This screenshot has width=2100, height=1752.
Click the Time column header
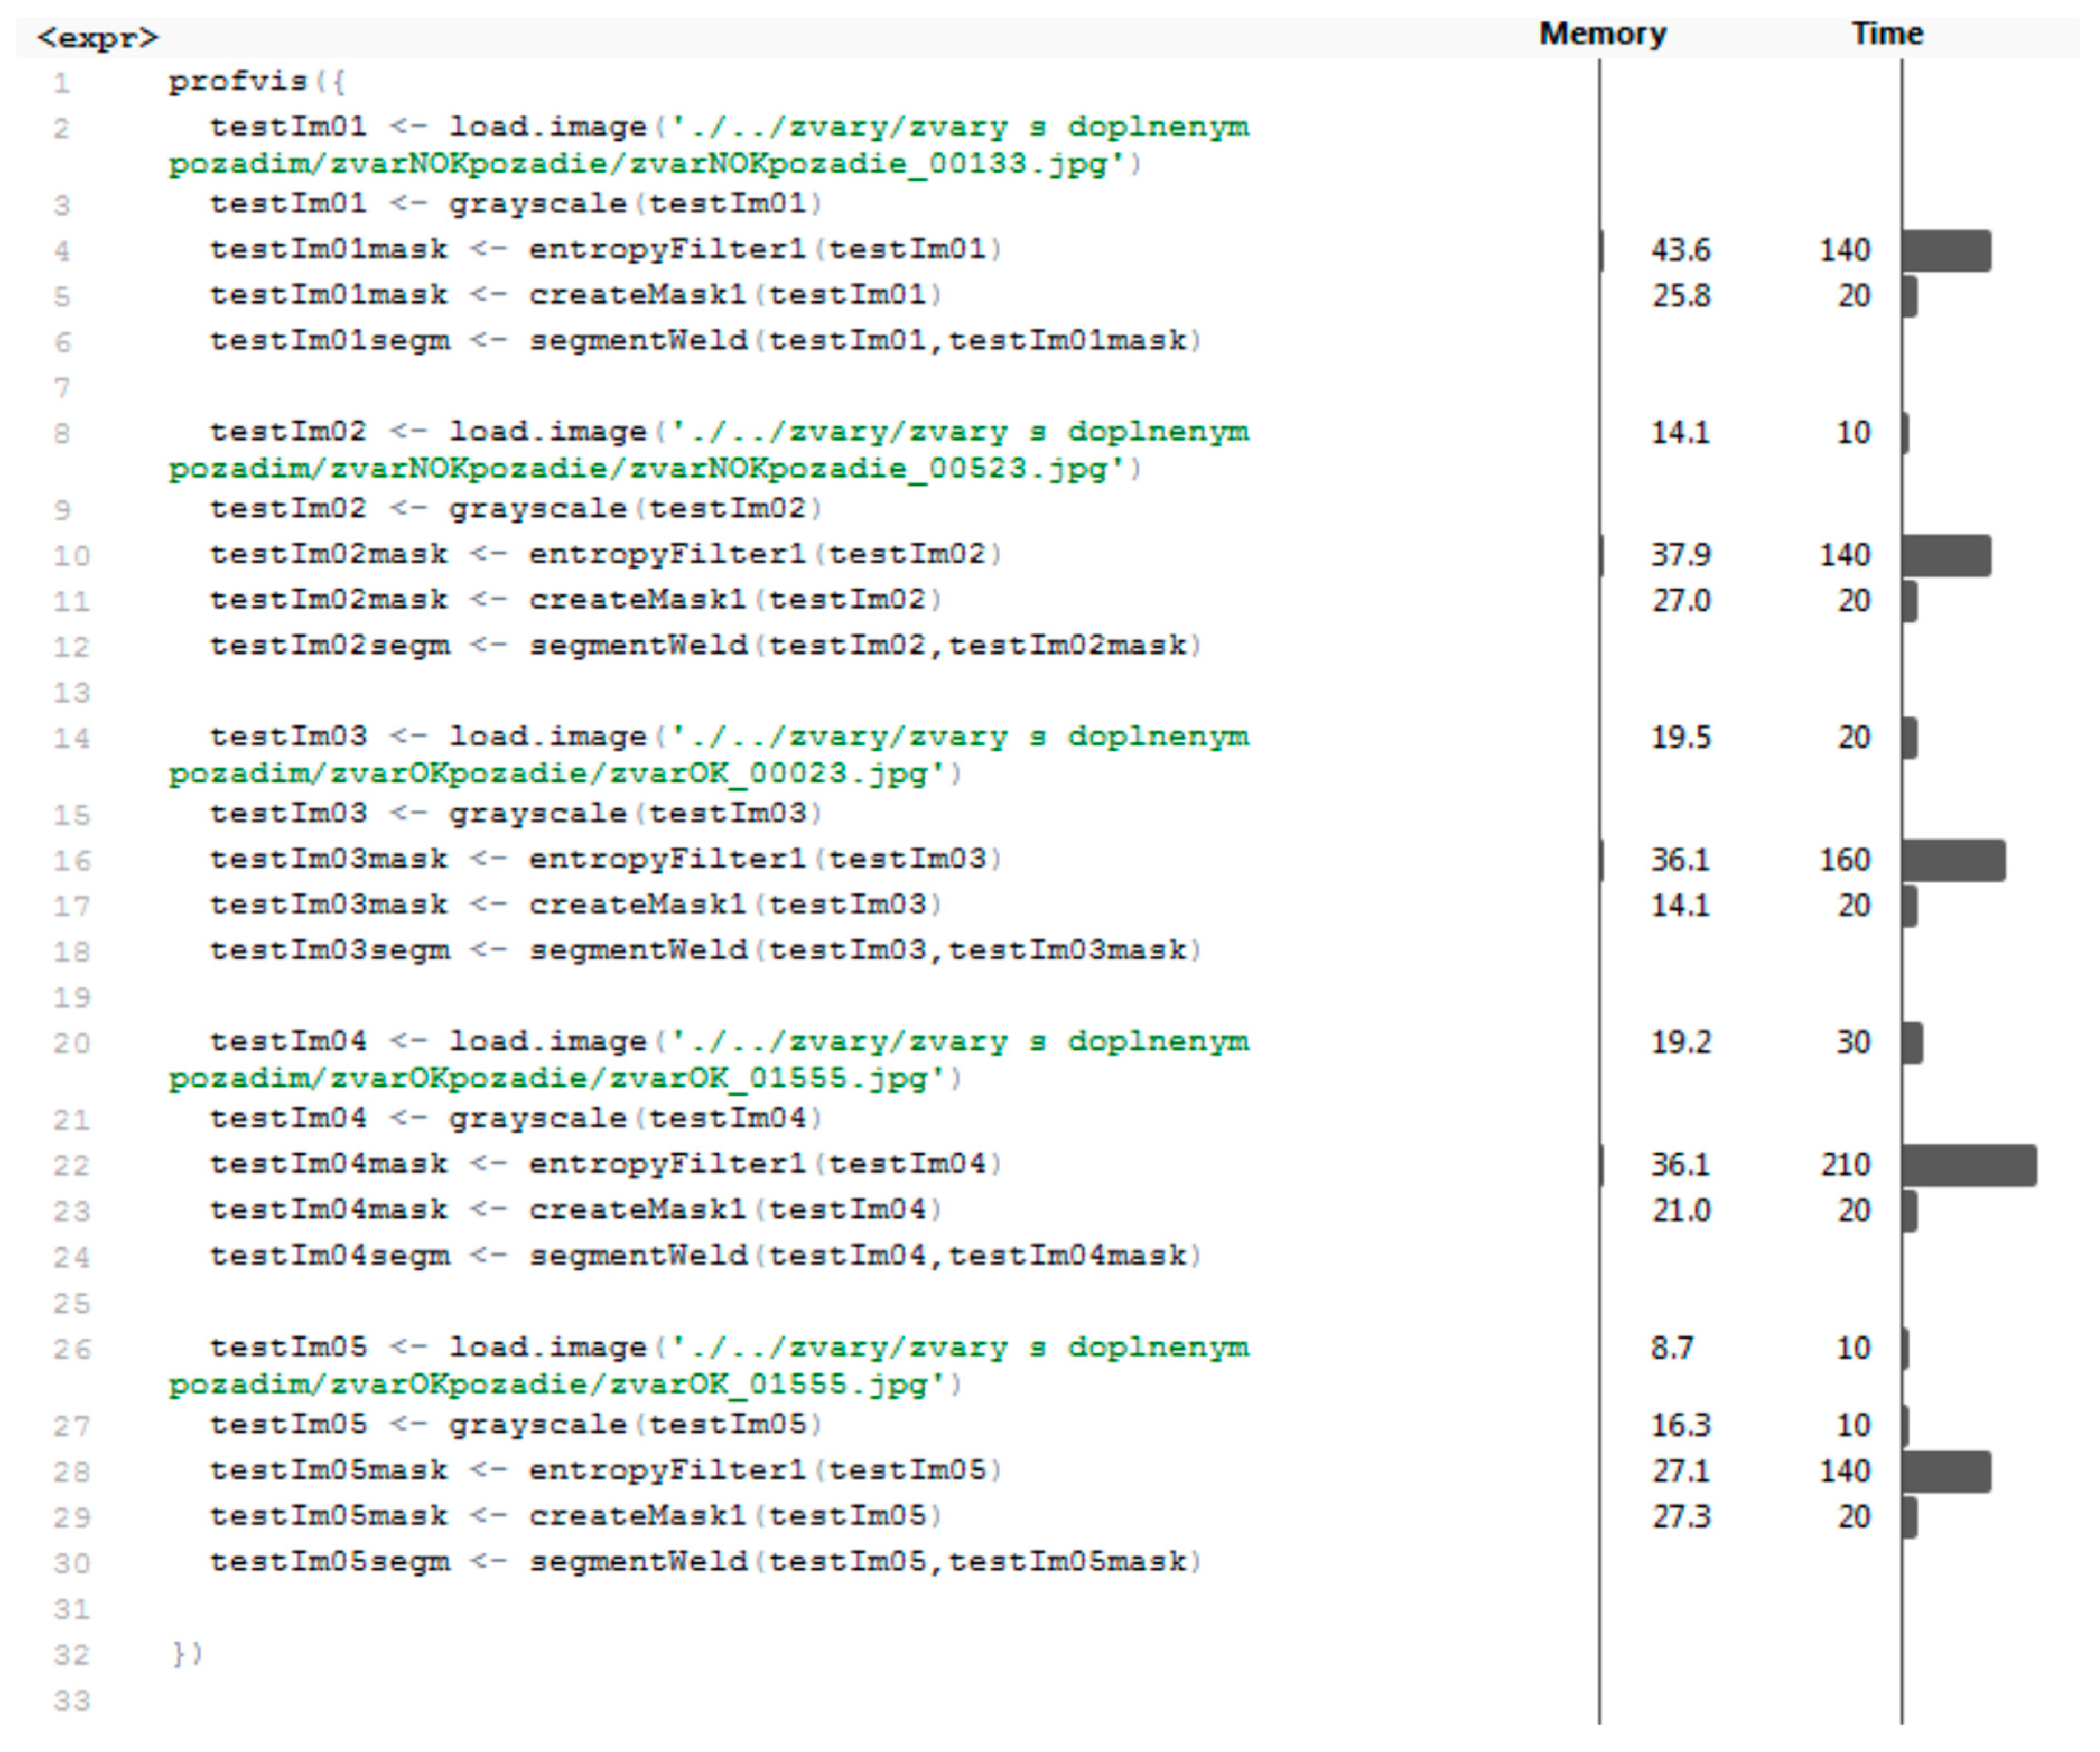coord(1887,34)
